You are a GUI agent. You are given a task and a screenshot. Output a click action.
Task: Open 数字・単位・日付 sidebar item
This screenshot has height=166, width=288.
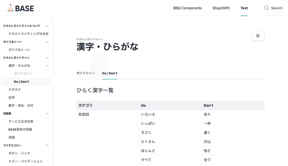21,106
